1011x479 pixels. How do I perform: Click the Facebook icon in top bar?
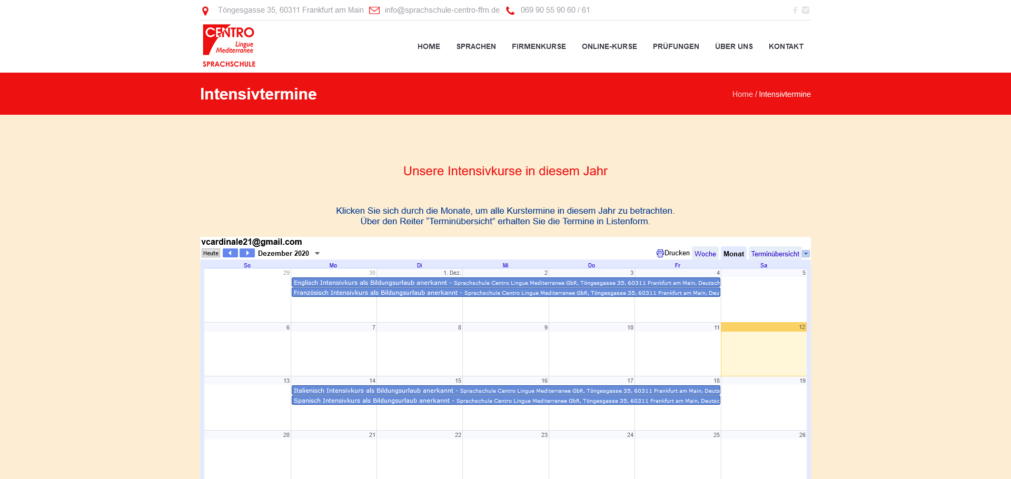(x=795, y=11)
